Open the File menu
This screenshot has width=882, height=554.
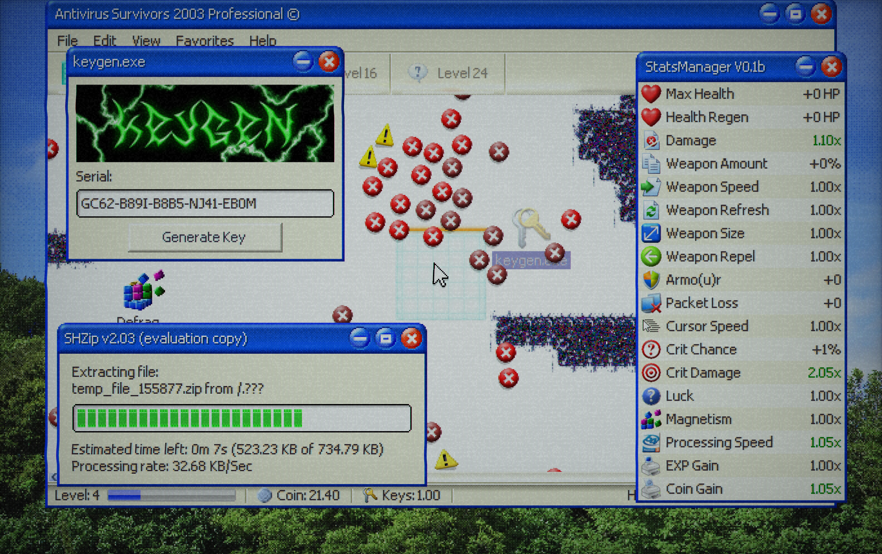[x=67, y=41]
